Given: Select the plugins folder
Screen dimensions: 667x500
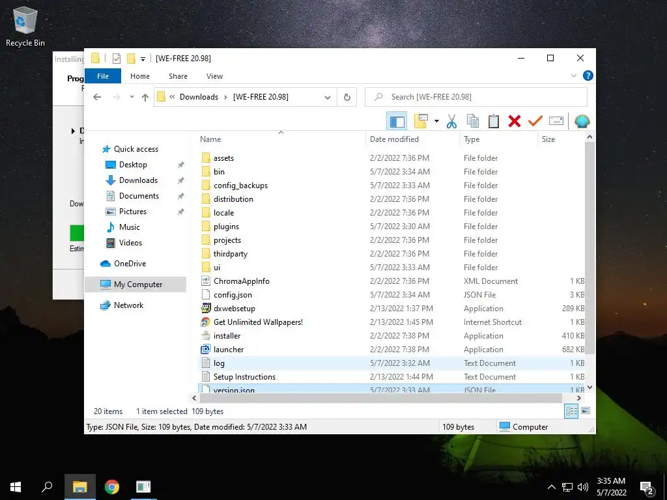Looking at the screenshot, I should (x=226, y=227).
